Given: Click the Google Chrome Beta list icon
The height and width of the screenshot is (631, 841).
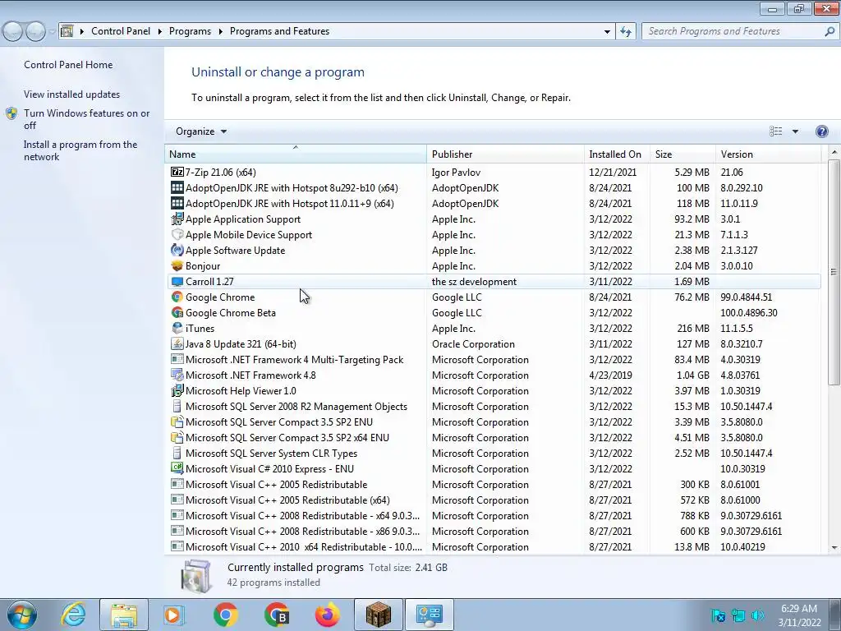Looking at the screenshot, I should point(177,313).
